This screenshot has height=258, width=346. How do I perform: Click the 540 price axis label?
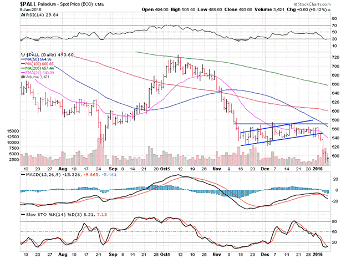coord(335,138)
